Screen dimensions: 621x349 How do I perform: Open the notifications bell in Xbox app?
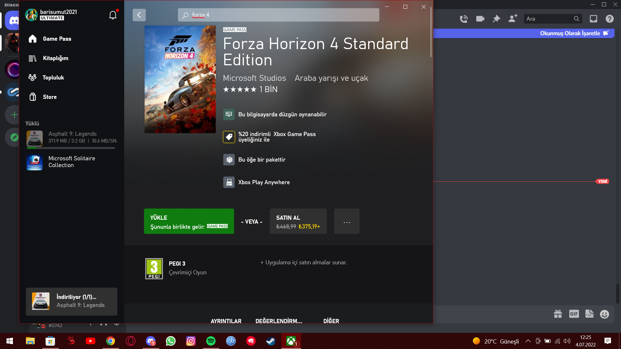113,15
